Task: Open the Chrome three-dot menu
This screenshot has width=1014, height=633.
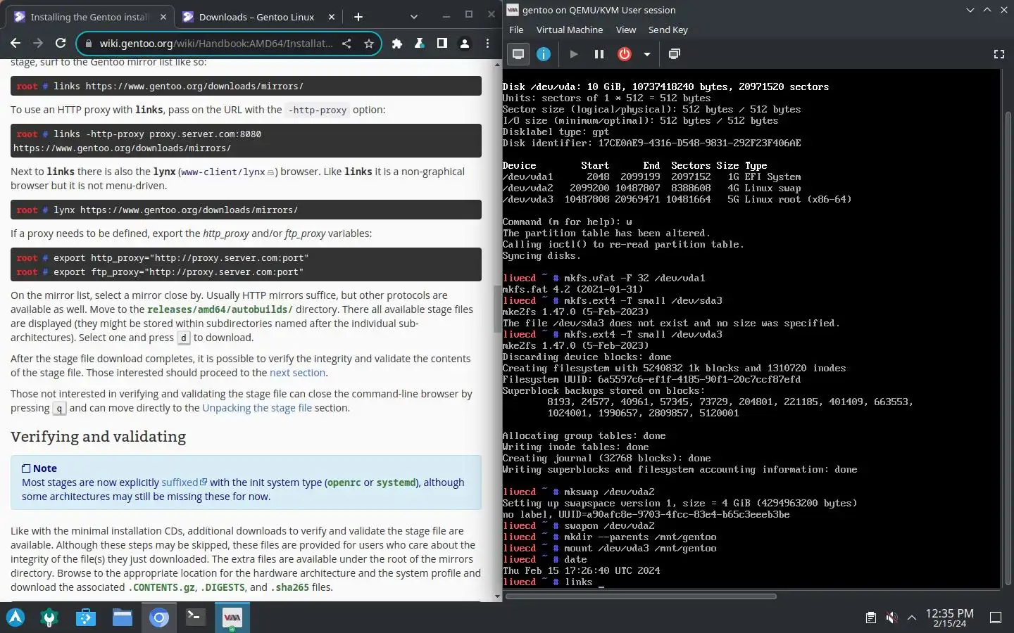Action: [x=487, y=44]
